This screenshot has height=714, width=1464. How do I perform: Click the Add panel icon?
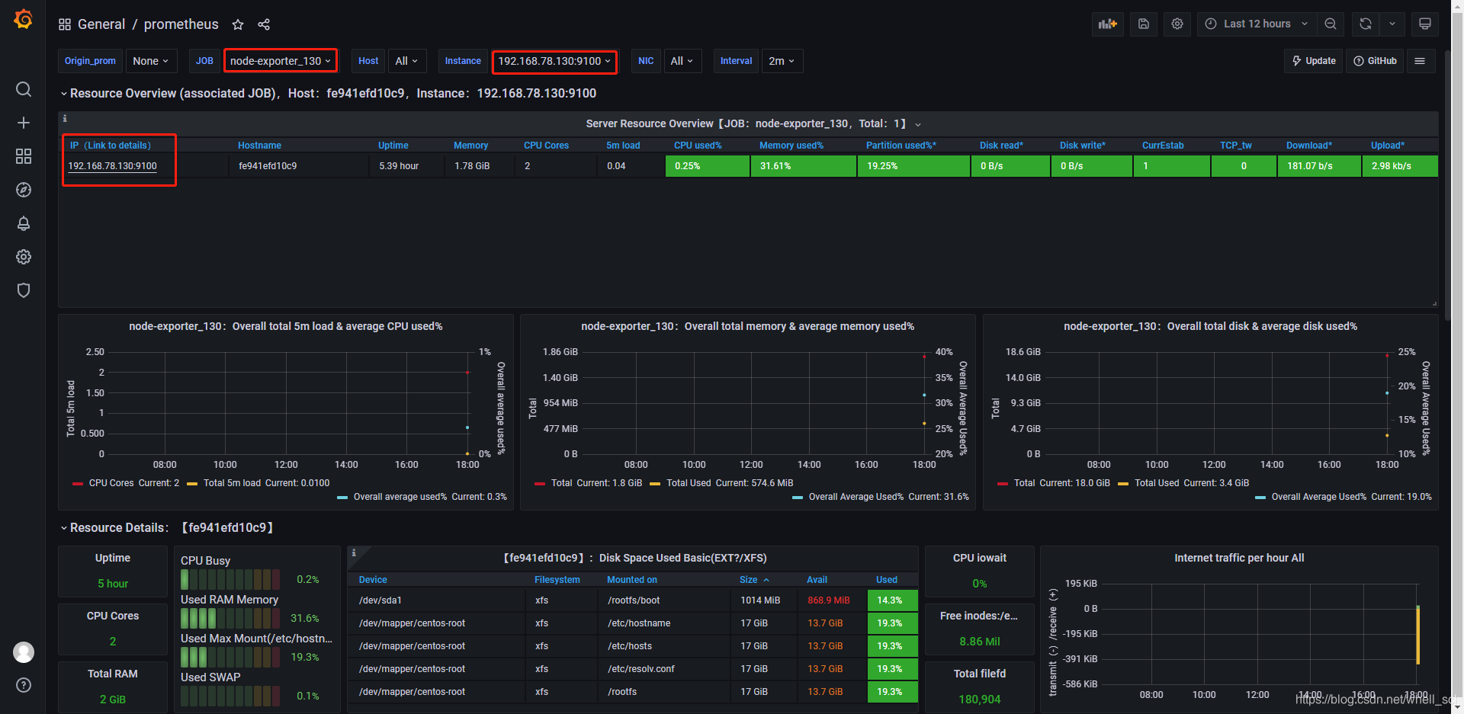pyautogui.click(x=1108, y=24)
